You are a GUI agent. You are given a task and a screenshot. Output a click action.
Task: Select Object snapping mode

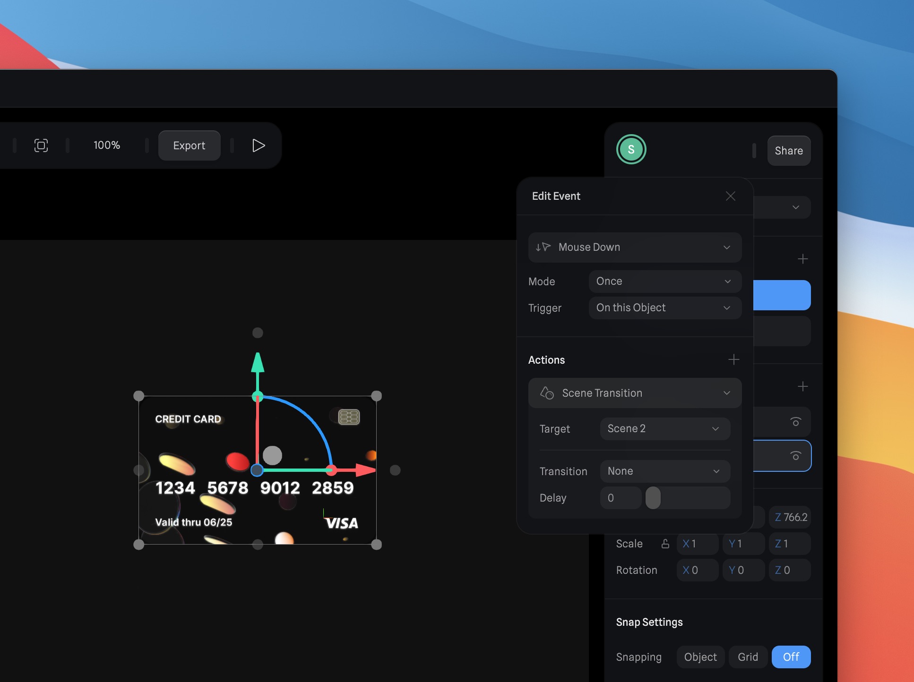(x=700, y=656)
